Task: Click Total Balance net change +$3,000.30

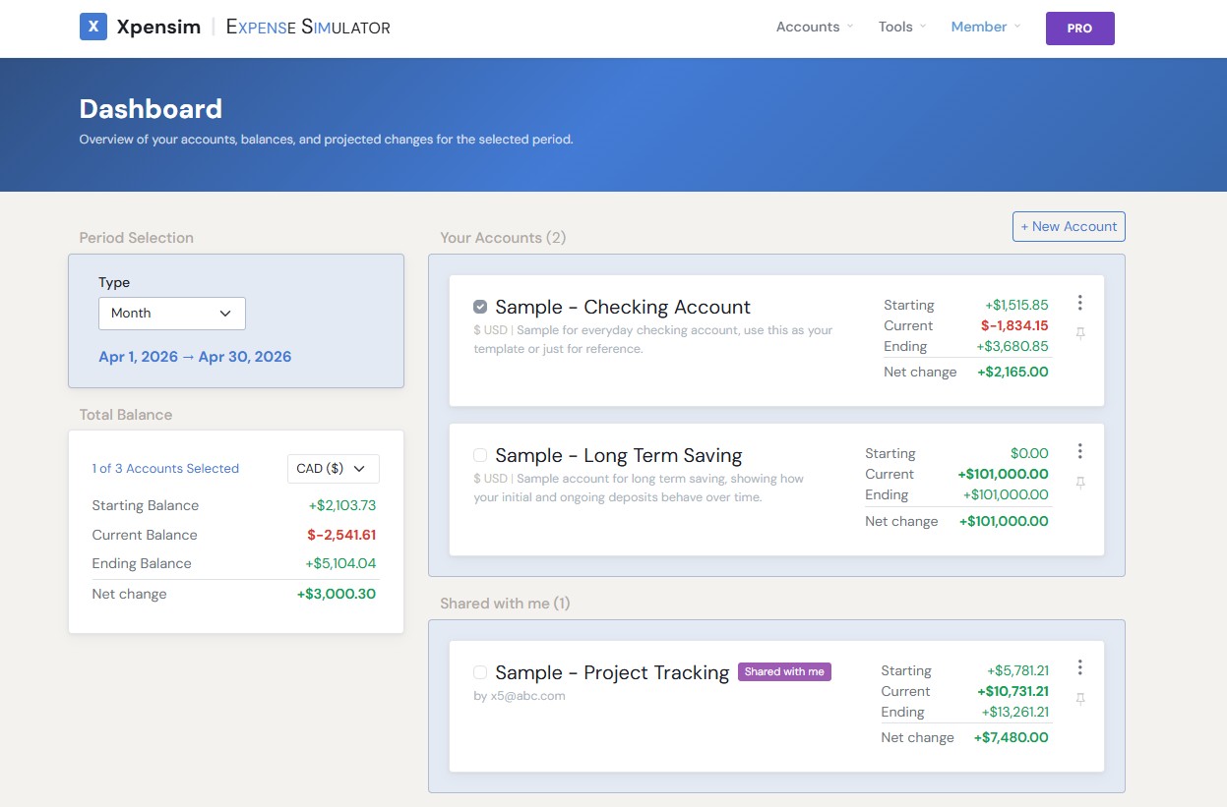Action: pos(336,594)
